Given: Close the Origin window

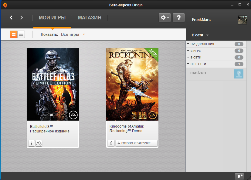Looking at the screenshot, I should pyautogui.click(x=248, y=5).
